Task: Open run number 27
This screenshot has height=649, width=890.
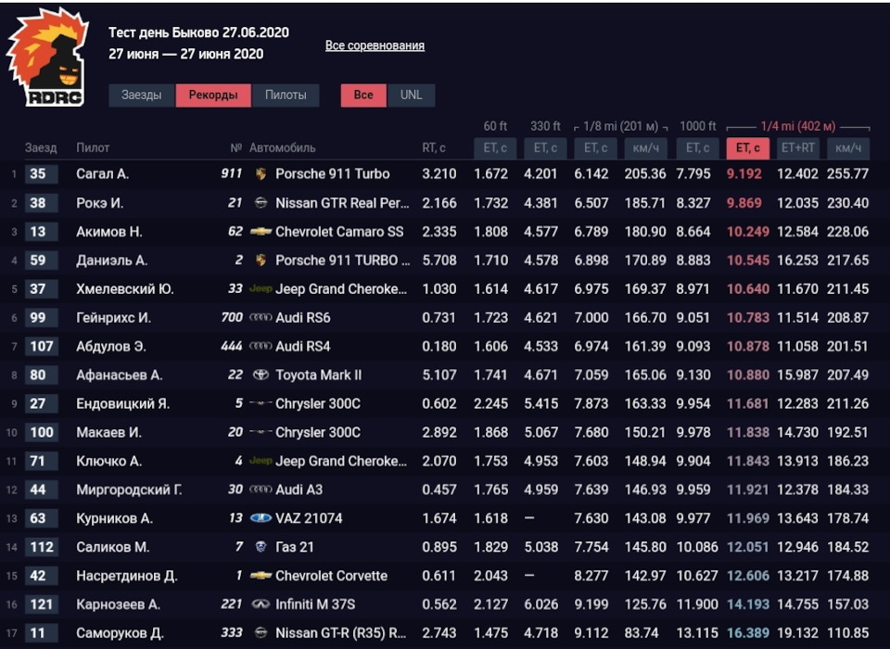Action: click(41, 403)
